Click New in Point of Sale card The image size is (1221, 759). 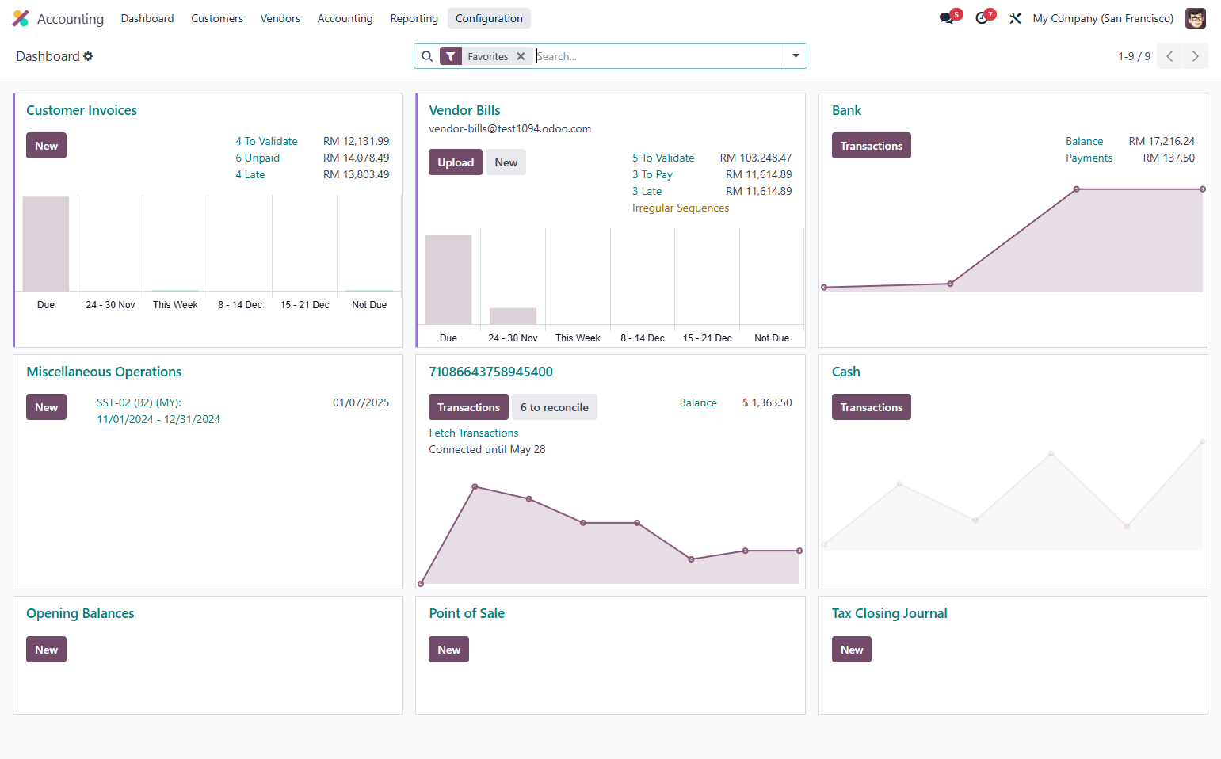[448, 650]
